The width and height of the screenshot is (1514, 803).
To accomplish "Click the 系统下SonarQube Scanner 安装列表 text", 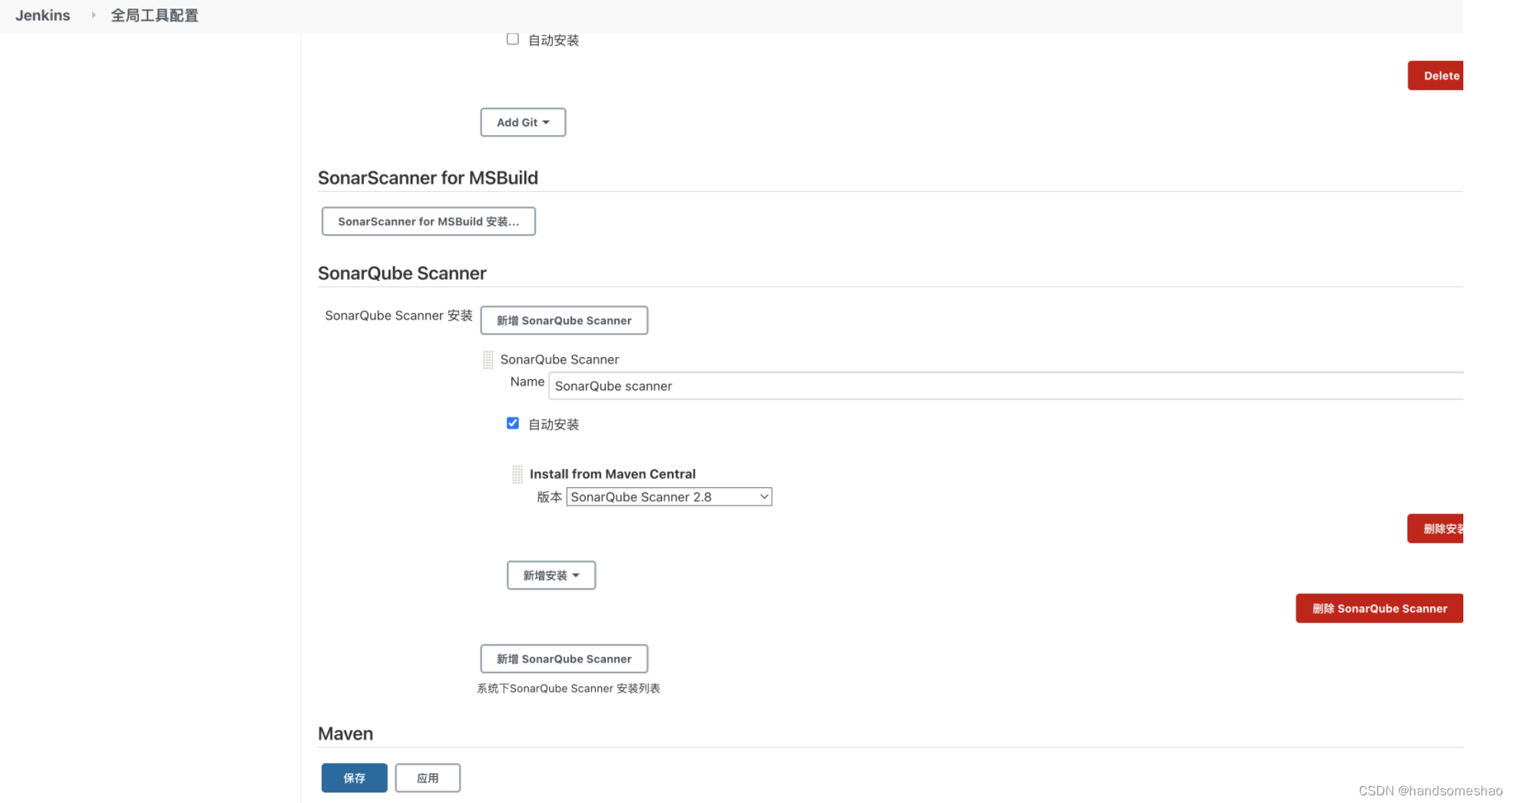I will pyautogui.click(x=568, y=689).
